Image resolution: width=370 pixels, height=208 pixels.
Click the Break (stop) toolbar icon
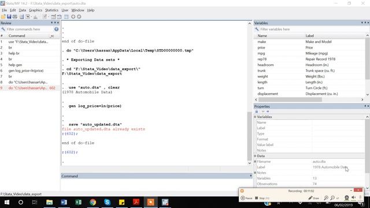[x=79, y=17]
